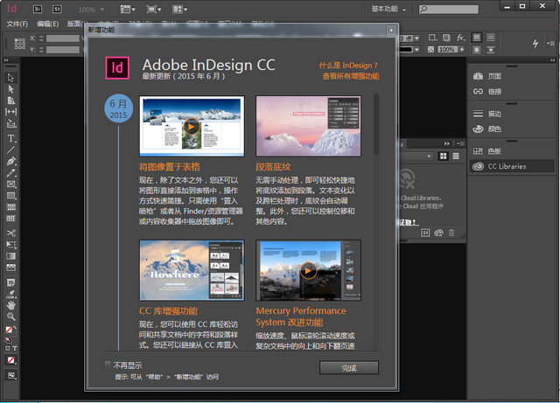Select the Selection tool arrow
560x403 pixels.
coord(10,78)
